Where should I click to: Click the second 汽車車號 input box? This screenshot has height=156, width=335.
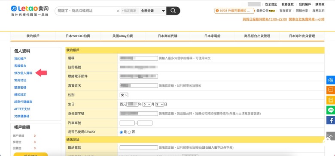145,123
